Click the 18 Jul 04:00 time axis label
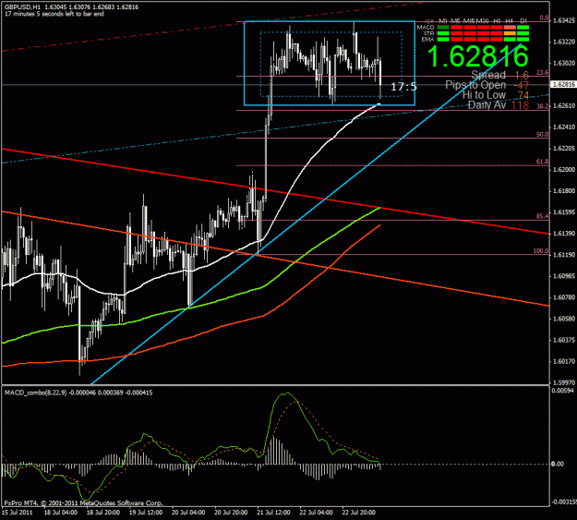 pyautogui.click(x=61, y=513)
